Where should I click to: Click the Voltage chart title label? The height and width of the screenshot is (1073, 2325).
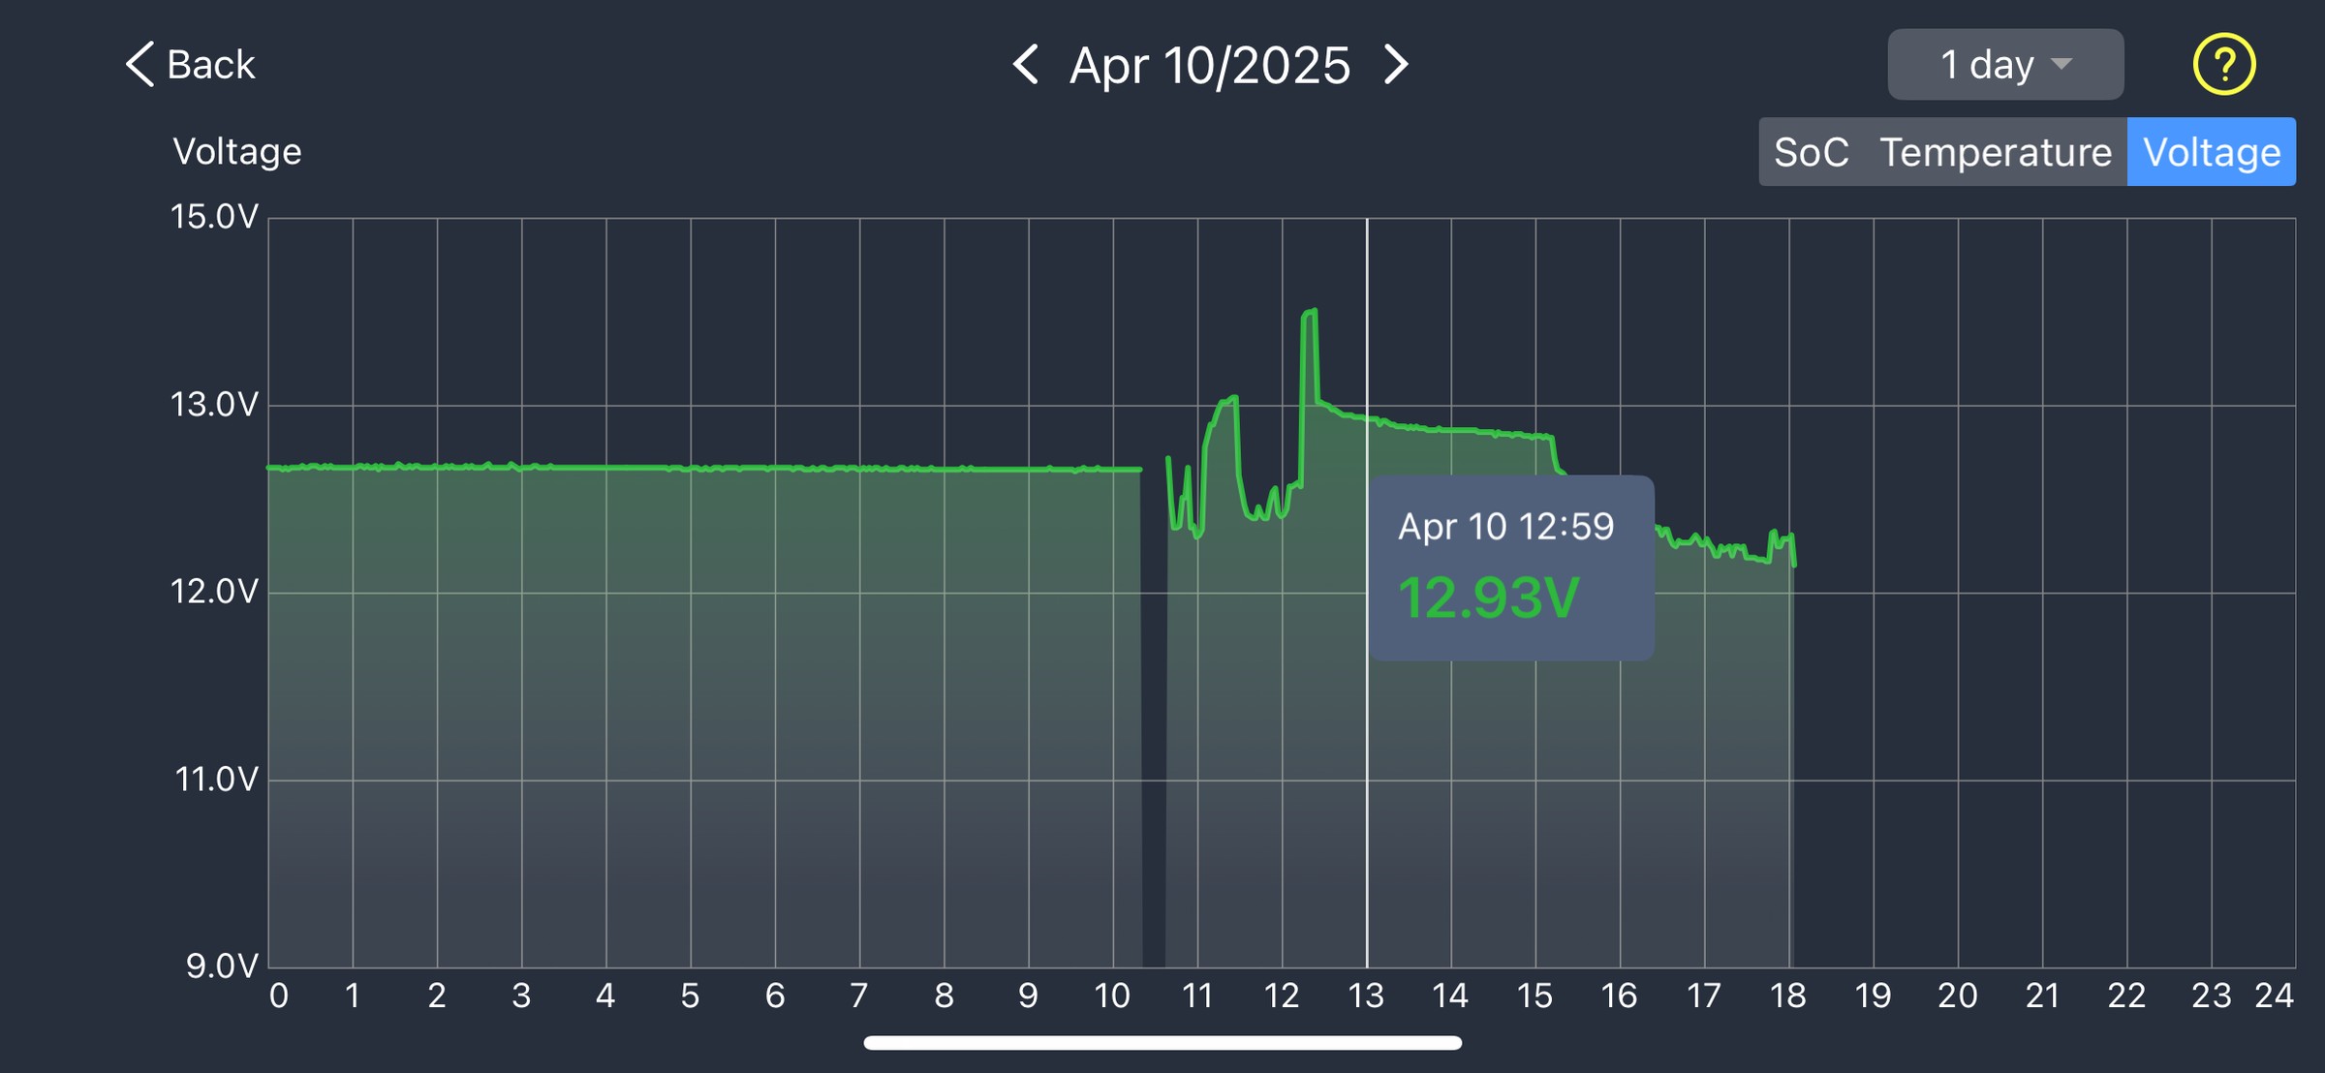click(237, 152)
